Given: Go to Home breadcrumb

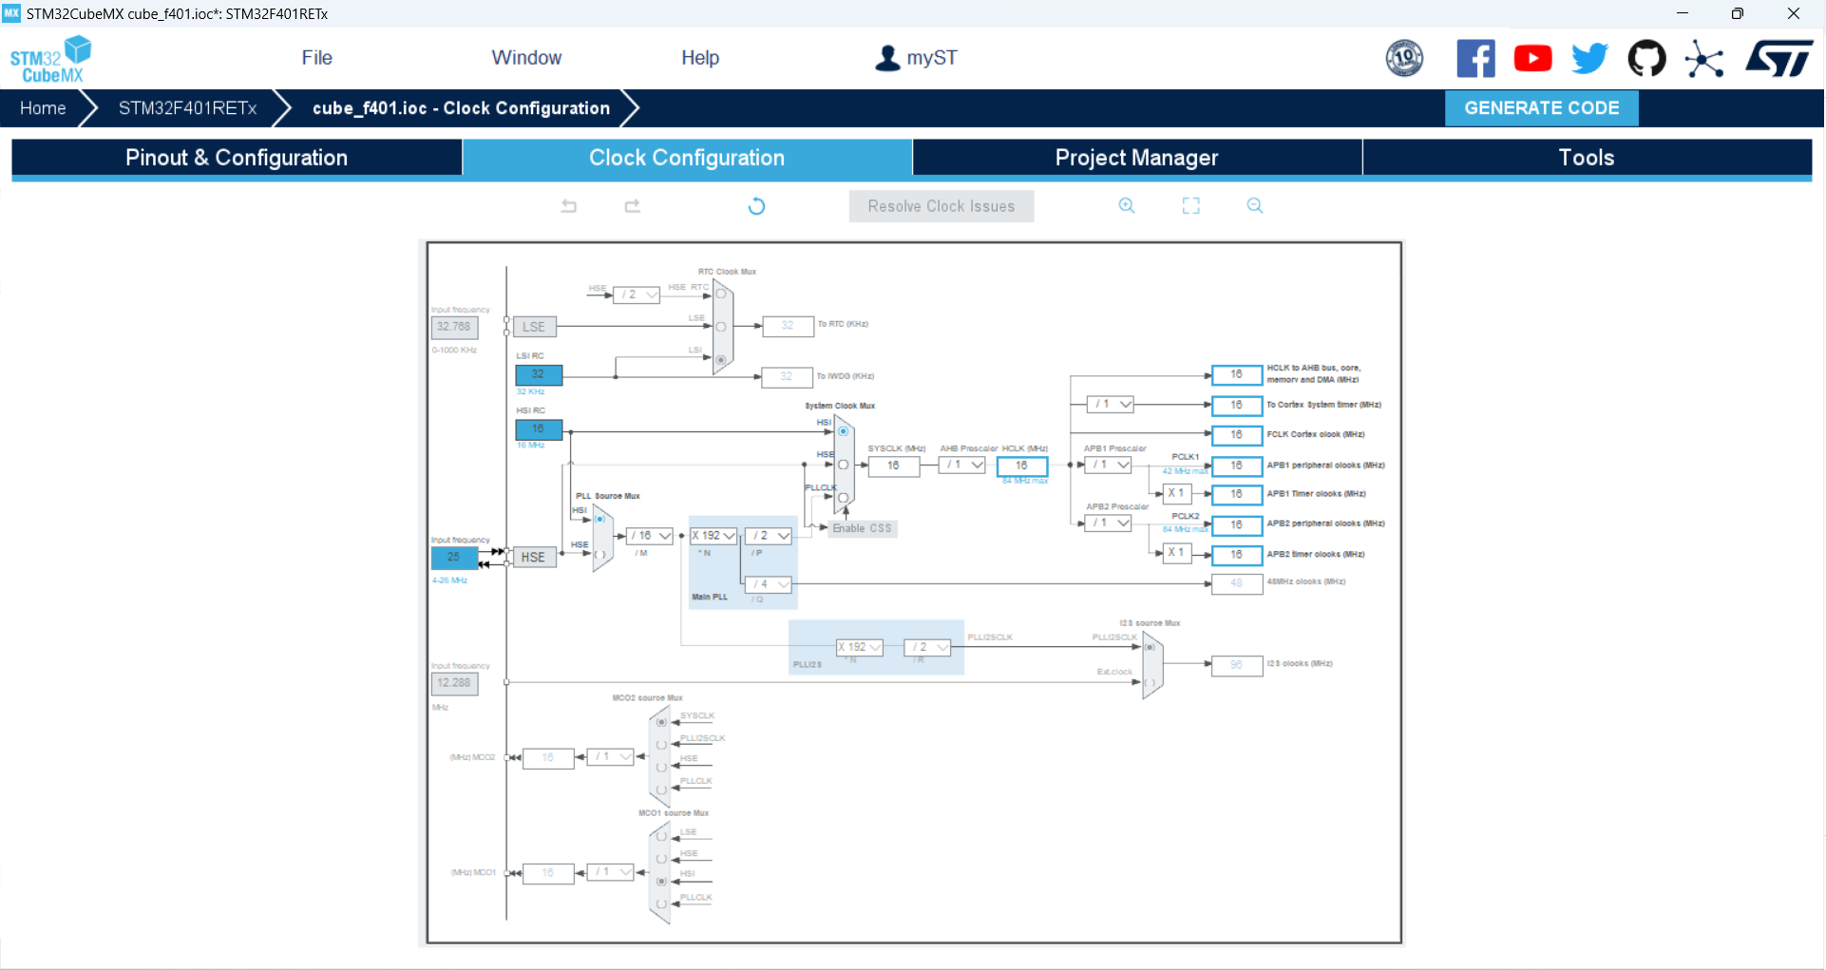Looking at the screenshot, I should [x=43, y=108].
